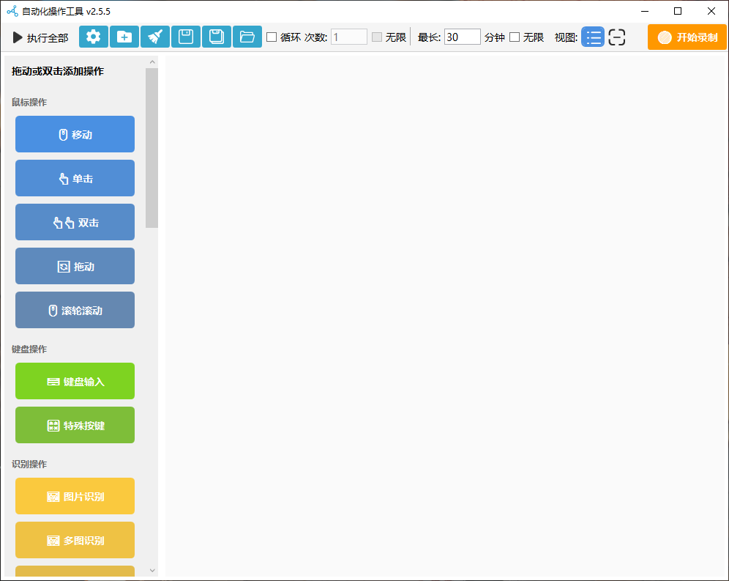
Task: Switch to compact frame view icon
Action: [x=617, y=37]
